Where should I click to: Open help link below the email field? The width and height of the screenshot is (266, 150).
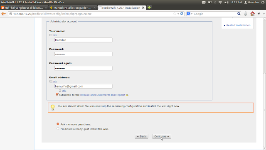point(64,90)
